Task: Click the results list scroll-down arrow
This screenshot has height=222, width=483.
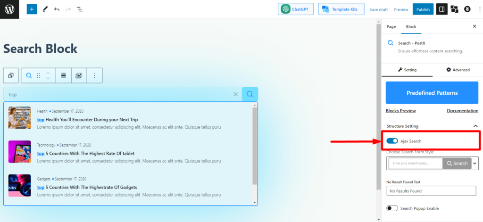Action: click(254, 202)
